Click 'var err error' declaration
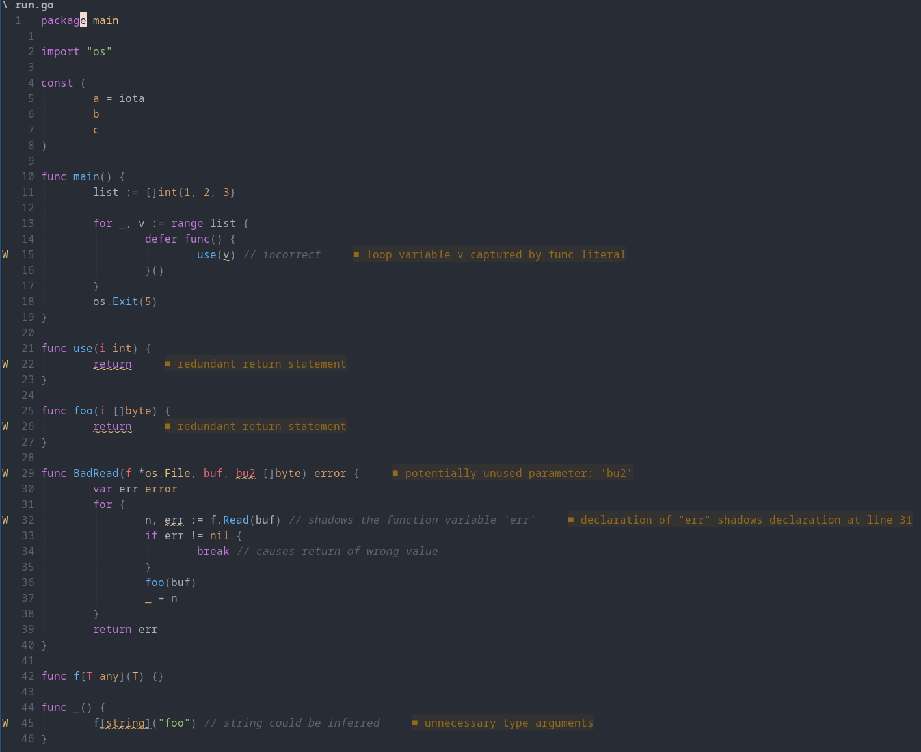 click(x=135, y=489)
